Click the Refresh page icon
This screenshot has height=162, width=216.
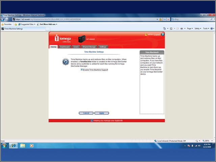tap(164, 20)
